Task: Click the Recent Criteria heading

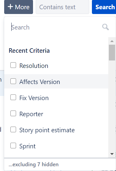Action: pyautogui.click(x=29, y=51)
